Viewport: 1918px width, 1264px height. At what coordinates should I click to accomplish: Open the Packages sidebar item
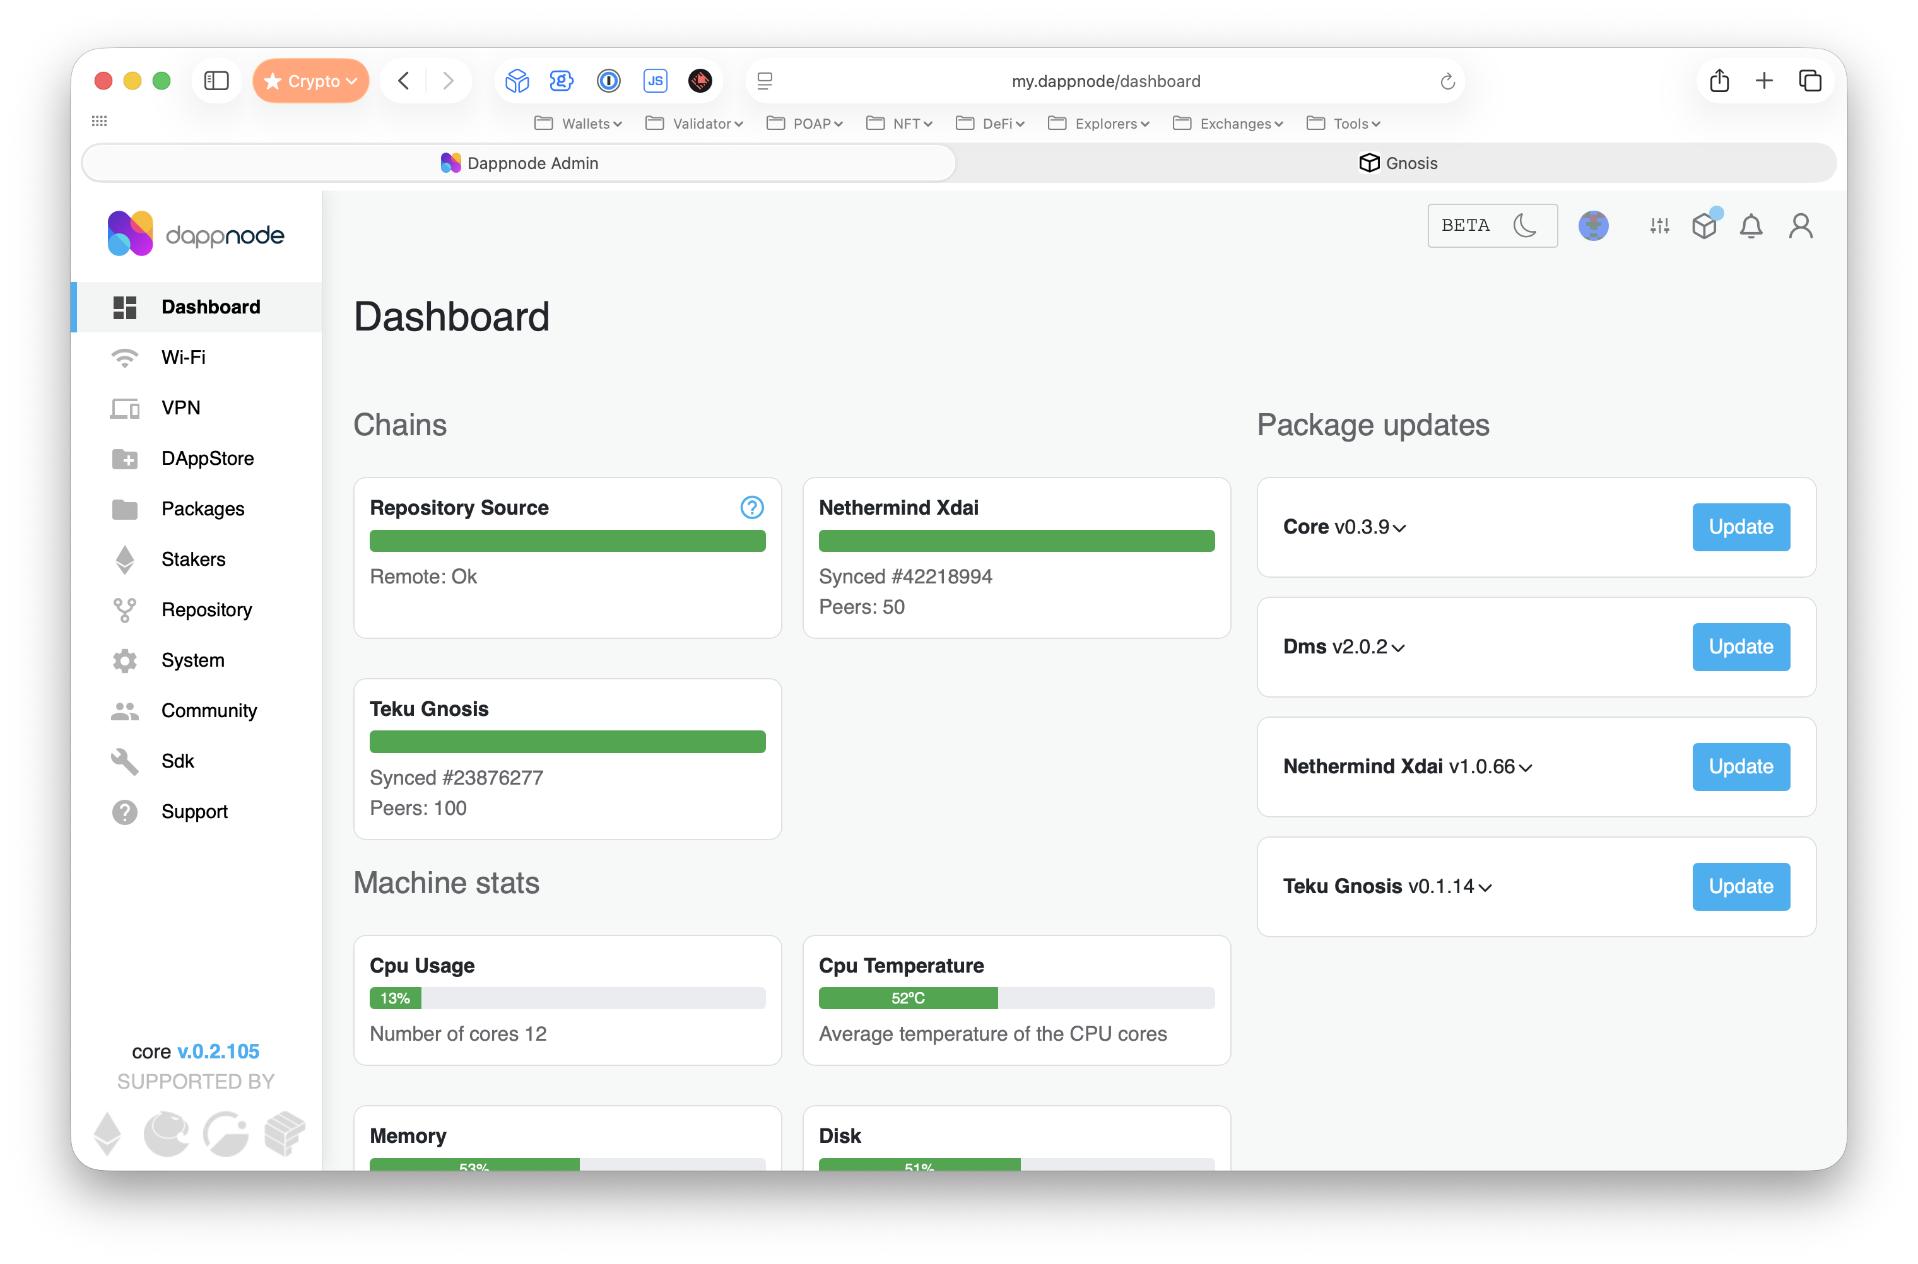197,508
